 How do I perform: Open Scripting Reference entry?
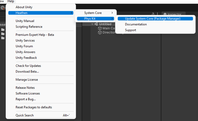pos(29,27)
